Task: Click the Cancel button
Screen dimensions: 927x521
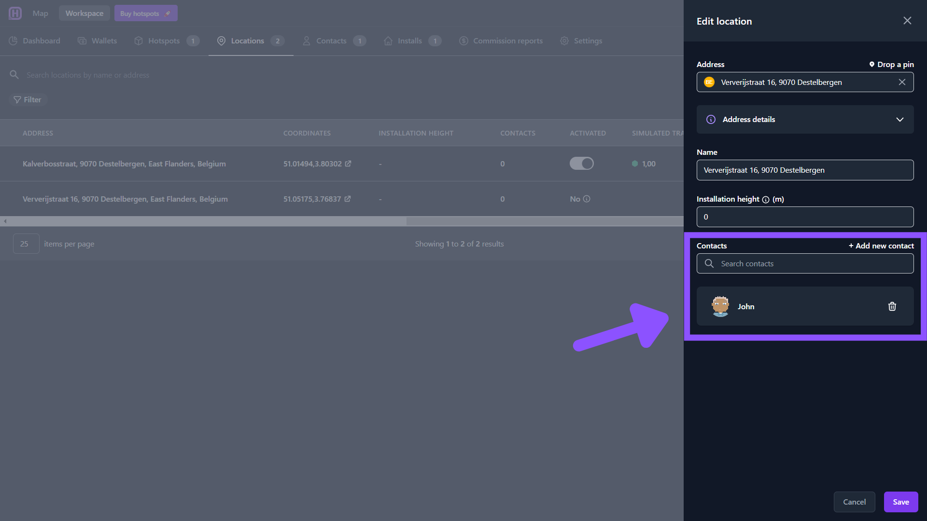Action: tap(855, 502)
